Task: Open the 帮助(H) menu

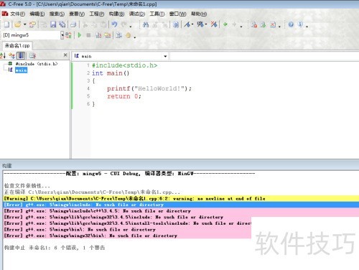Action: click(199, 14)
